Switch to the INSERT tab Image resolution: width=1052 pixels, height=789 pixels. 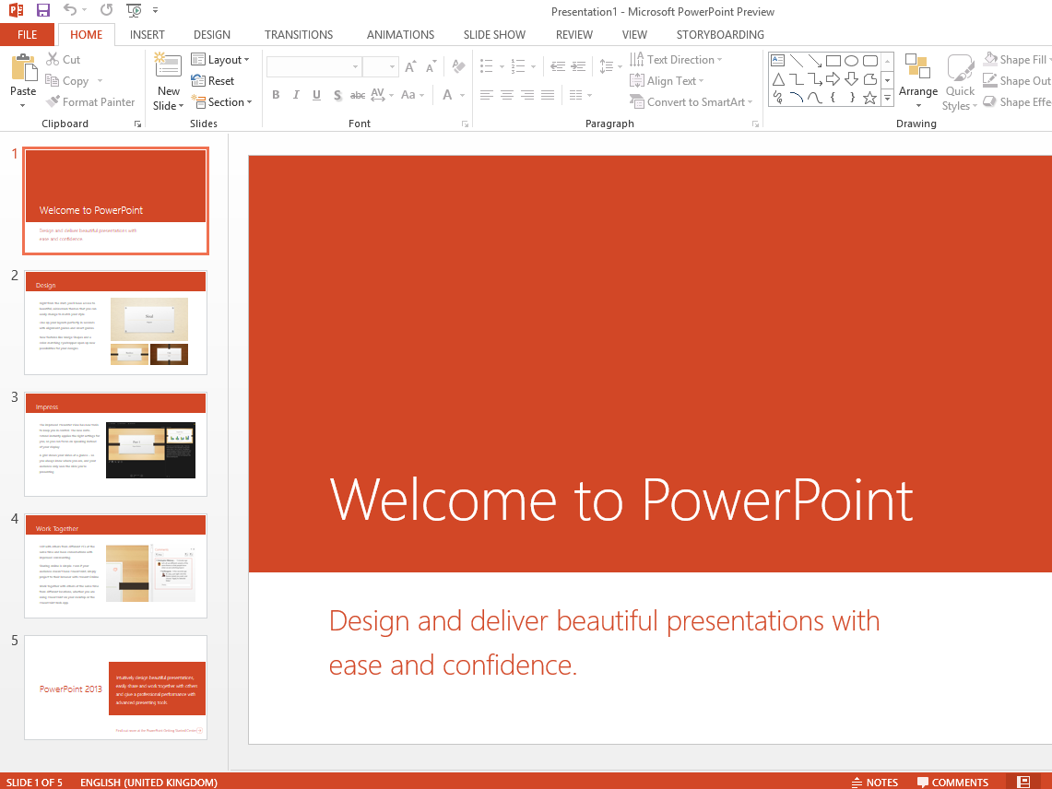pos(147,34)
